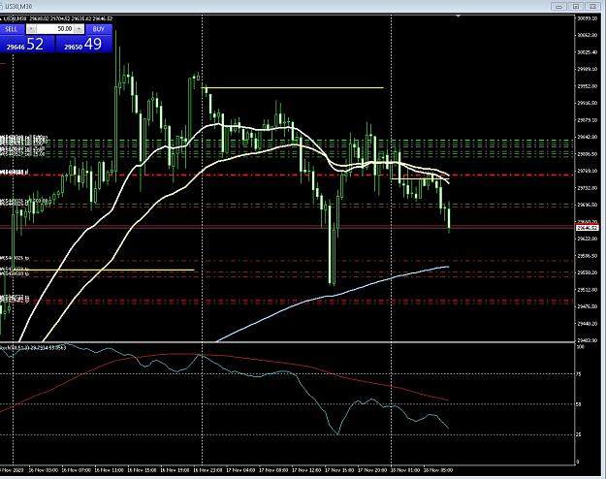Click the 100 level on stochastic scale
Viewport: 606px width, 479px height.
[580, 347]
